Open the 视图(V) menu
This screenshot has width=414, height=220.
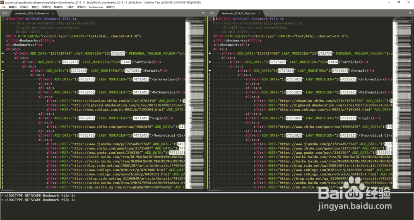pos(46,7)
